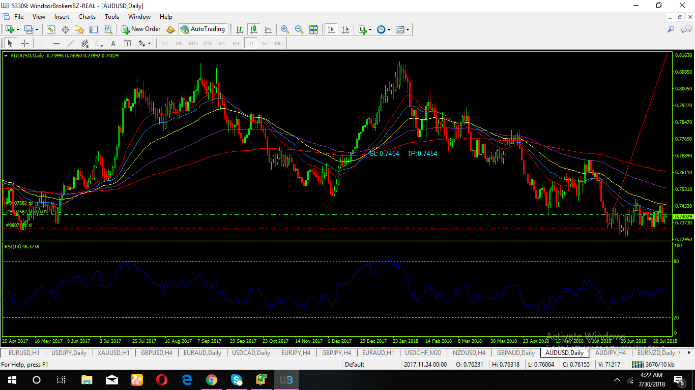Switch chart to Bar Chart mode
The width and height of the screenshot is (695, 390).
point(239,29)
